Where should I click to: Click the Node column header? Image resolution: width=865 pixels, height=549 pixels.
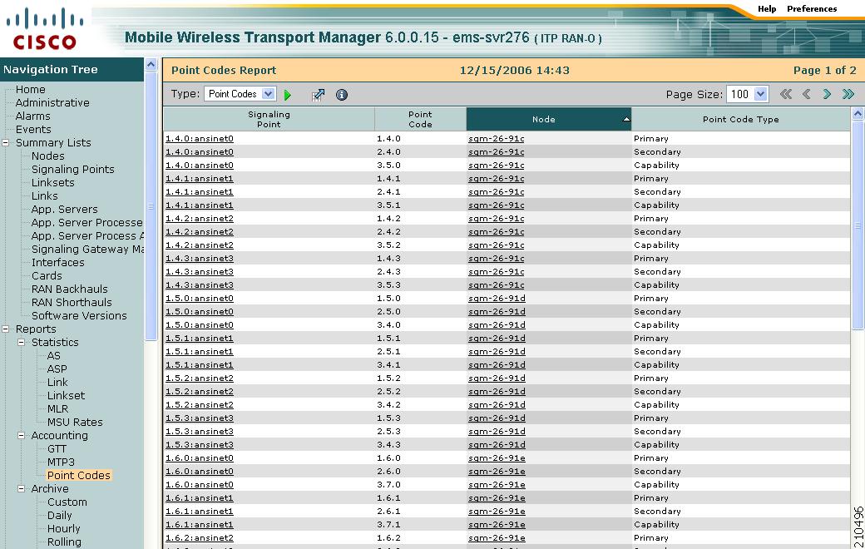[x=548, y=119]
